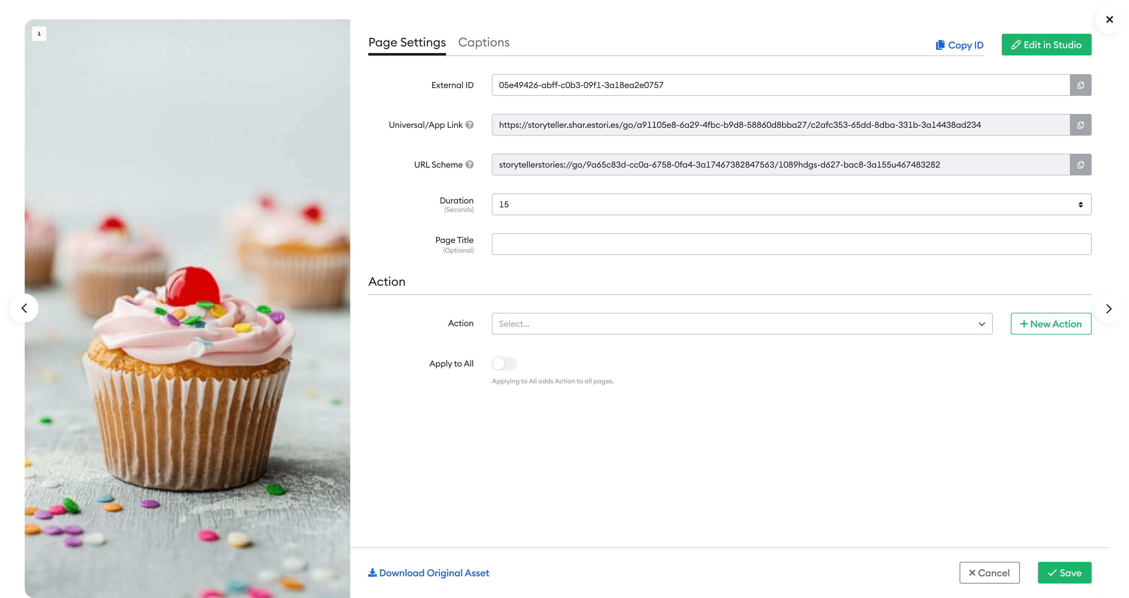Click Duration seconds stepper arrows
Screen dimensions: 1129x598
[x=1080, y=205]
